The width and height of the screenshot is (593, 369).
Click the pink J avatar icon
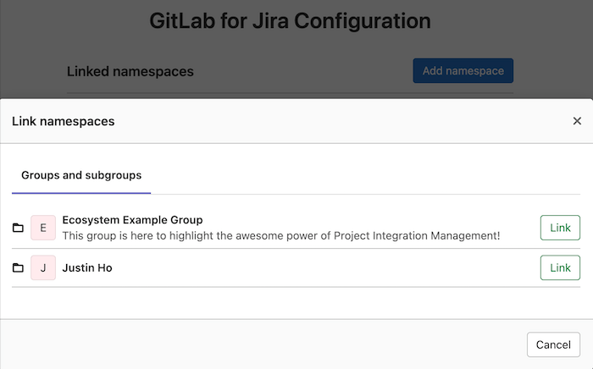[x=43, y=267]
